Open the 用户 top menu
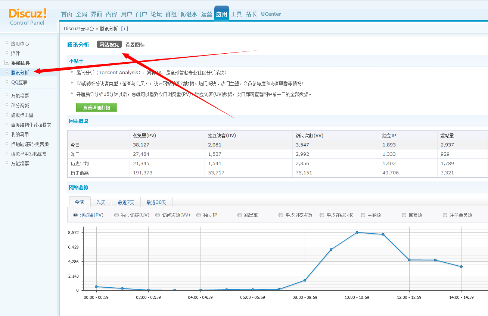 click(x=127, y=14)
